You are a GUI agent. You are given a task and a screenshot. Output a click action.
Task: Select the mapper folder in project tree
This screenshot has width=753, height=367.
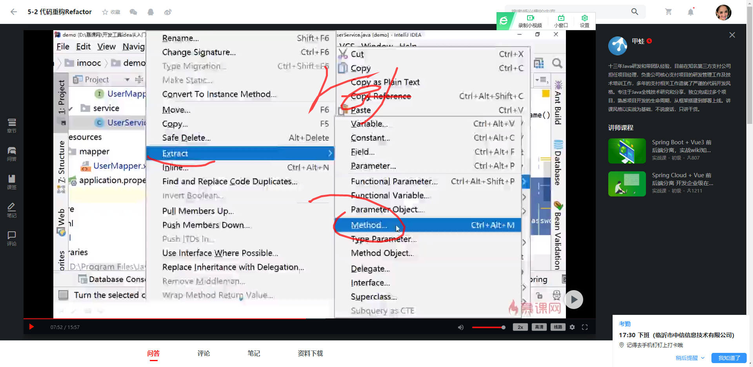point(94,151)
